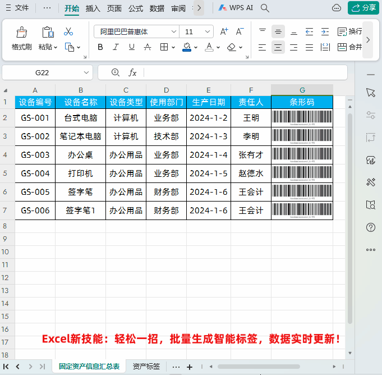Click the more options dots in sidebar
Screen dimensions: 382x375
coord(371,250)
